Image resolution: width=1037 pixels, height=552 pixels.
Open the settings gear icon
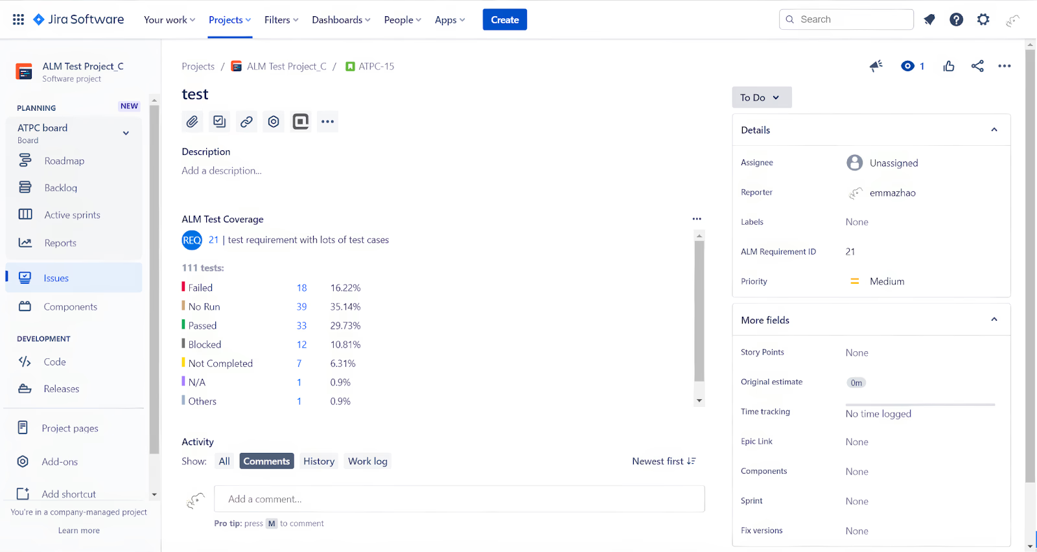983,19
